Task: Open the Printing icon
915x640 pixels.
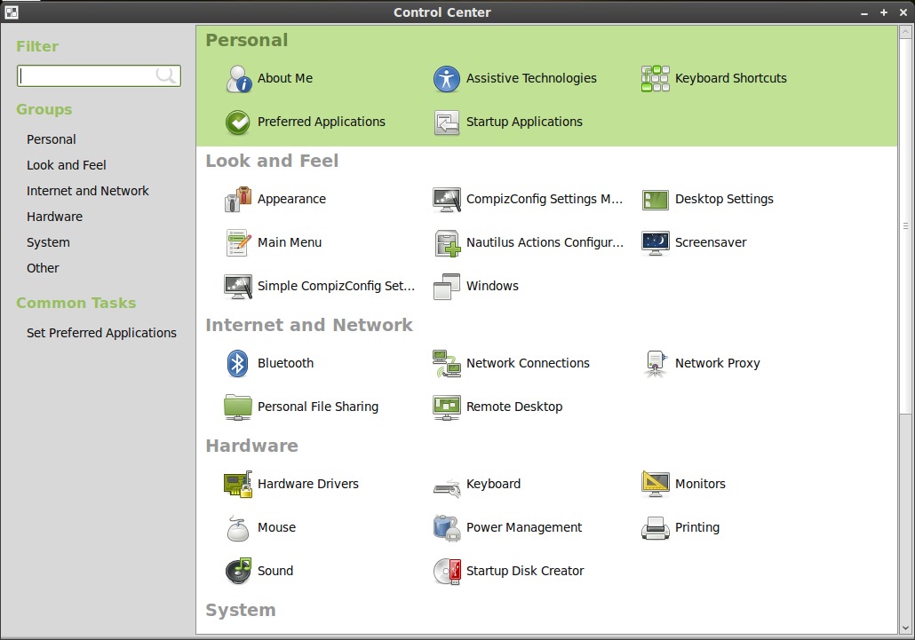Action: tap(656, 528)
